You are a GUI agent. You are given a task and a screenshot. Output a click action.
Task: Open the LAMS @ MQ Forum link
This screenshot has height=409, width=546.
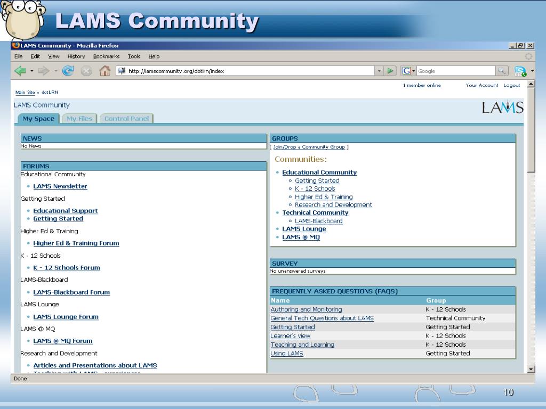point(63,341)
